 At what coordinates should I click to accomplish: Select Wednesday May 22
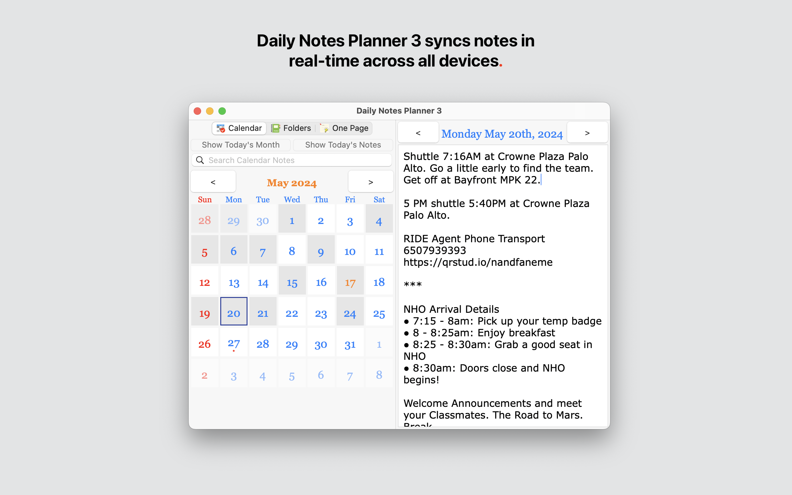pyautogui.click(x=292, y=311)
